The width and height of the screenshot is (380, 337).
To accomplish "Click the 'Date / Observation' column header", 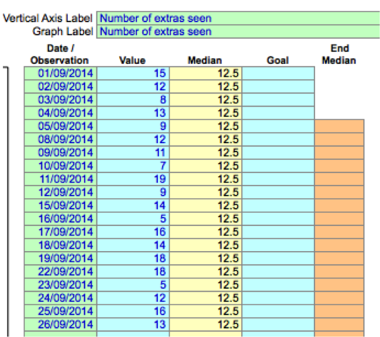I will (x=60, y=54).
